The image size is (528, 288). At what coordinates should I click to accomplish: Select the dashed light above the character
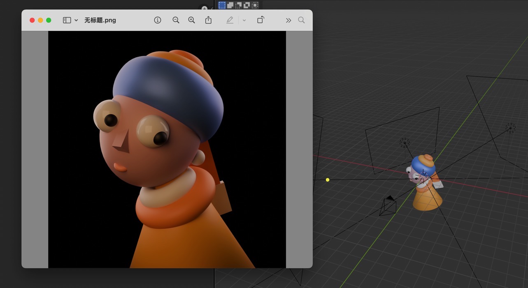[x=405, y=143]
